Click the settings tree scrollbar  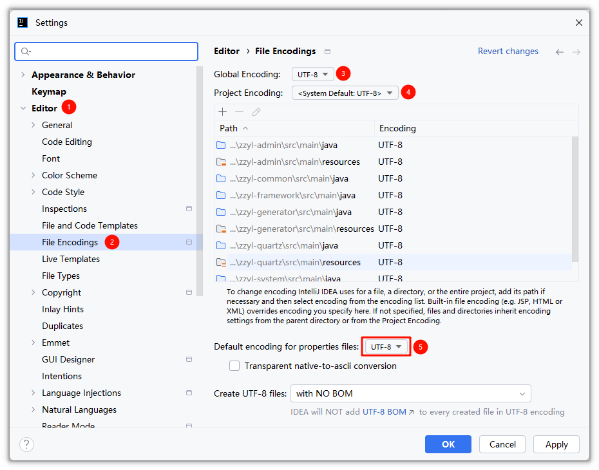(x=200, y=182)
